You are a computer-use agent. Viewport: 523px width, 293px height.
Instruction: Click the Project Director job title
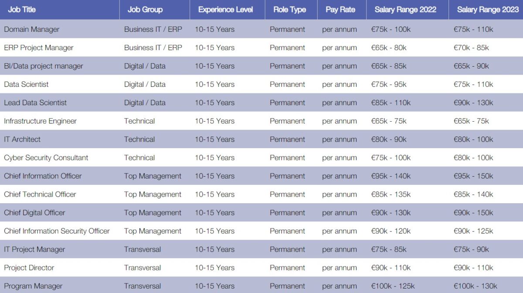pos(29,267)
